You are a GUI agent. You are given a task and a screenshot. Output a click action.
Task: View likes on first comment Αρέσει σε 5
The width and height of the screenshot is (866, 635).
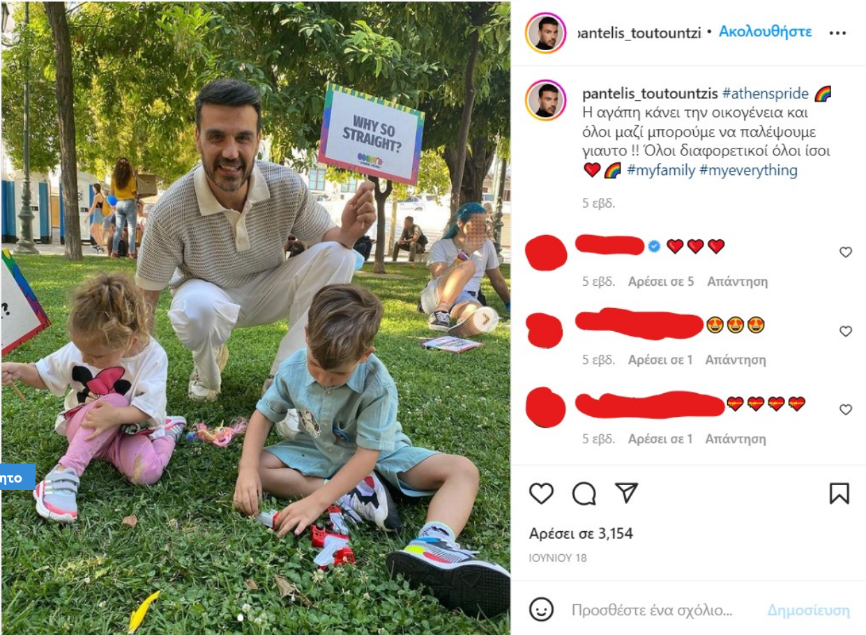pos(661,282)
